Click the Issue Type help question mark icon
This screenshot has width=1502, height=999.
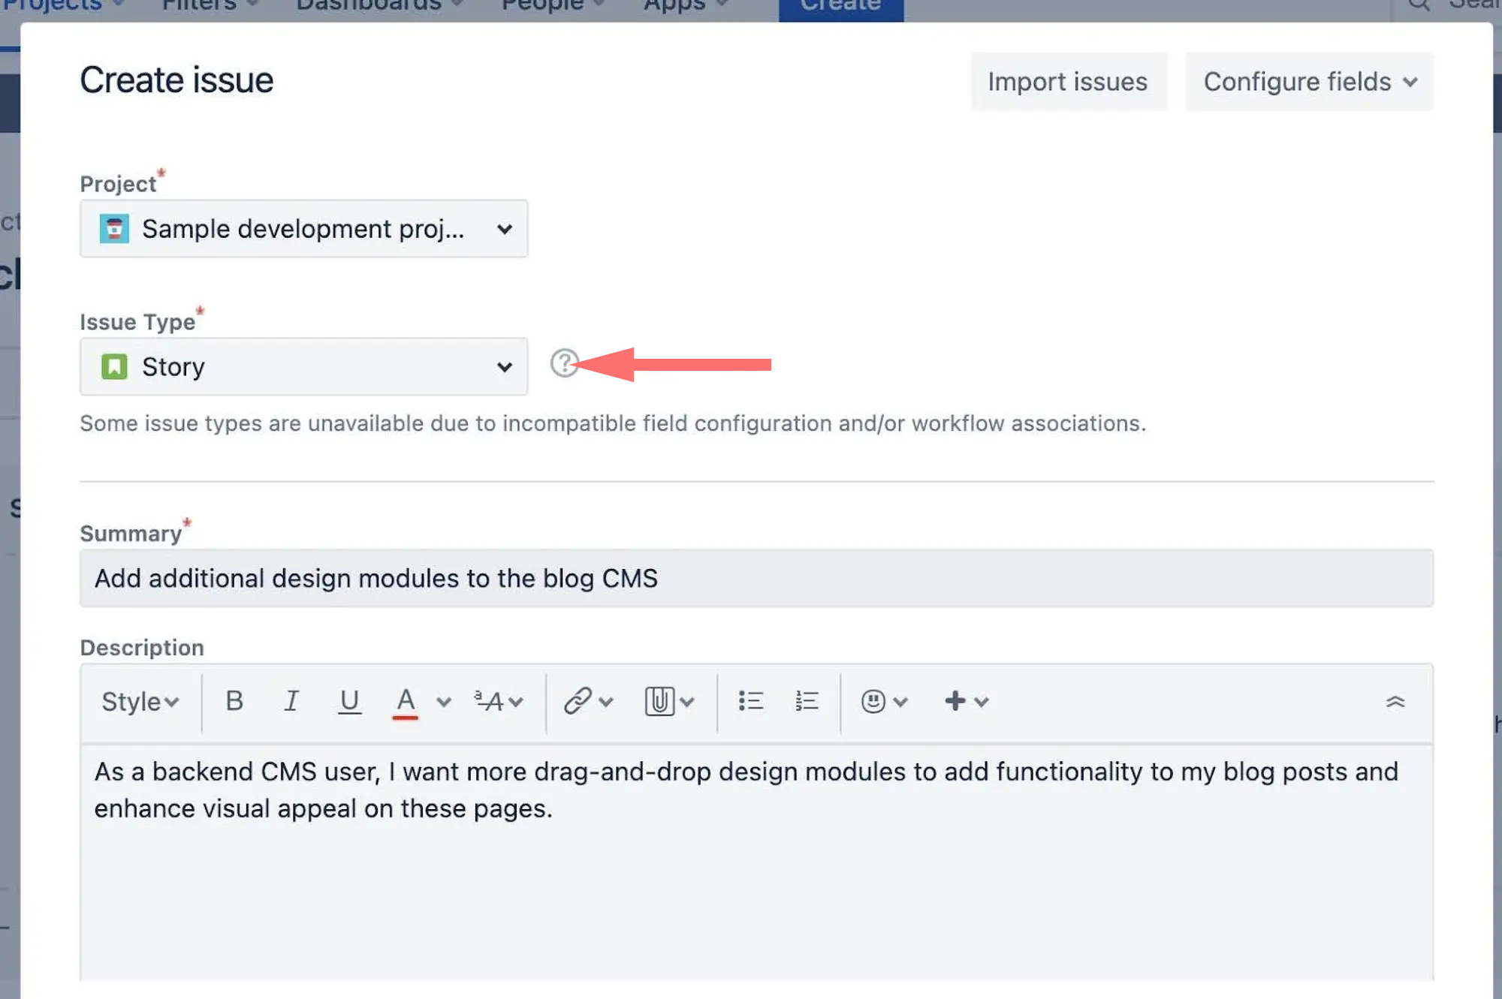coord(564,364)
